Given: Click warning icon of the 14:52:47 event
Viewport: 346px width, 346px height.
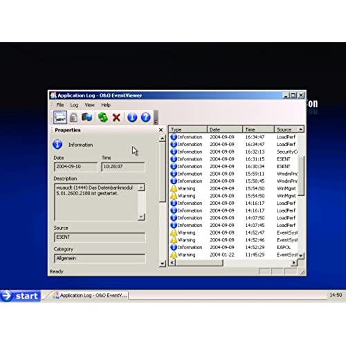Looking at the screenshot, I should (x=174, y=233).
